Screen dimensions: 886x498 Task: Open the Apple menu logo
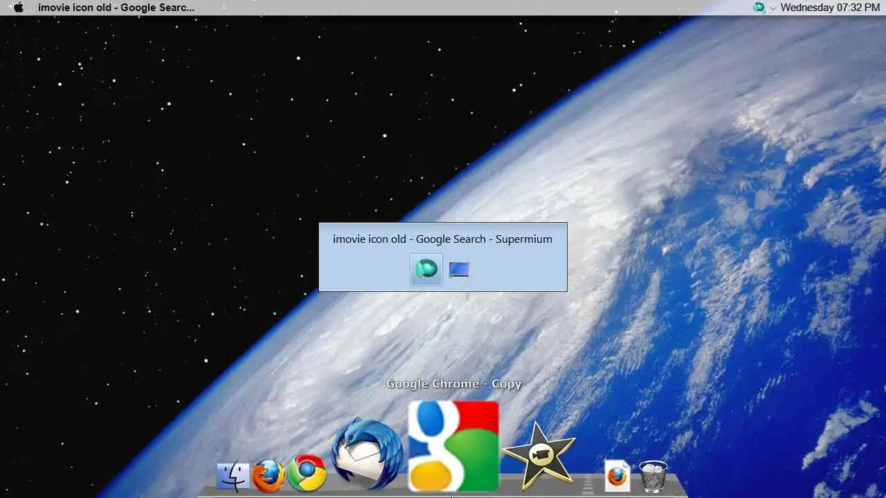pyautogui.click(x=19, y=8)
